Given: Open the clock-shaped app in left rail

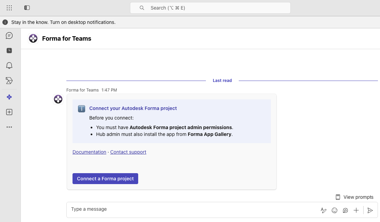Looking at the screenshot, I should pos(9,50).
